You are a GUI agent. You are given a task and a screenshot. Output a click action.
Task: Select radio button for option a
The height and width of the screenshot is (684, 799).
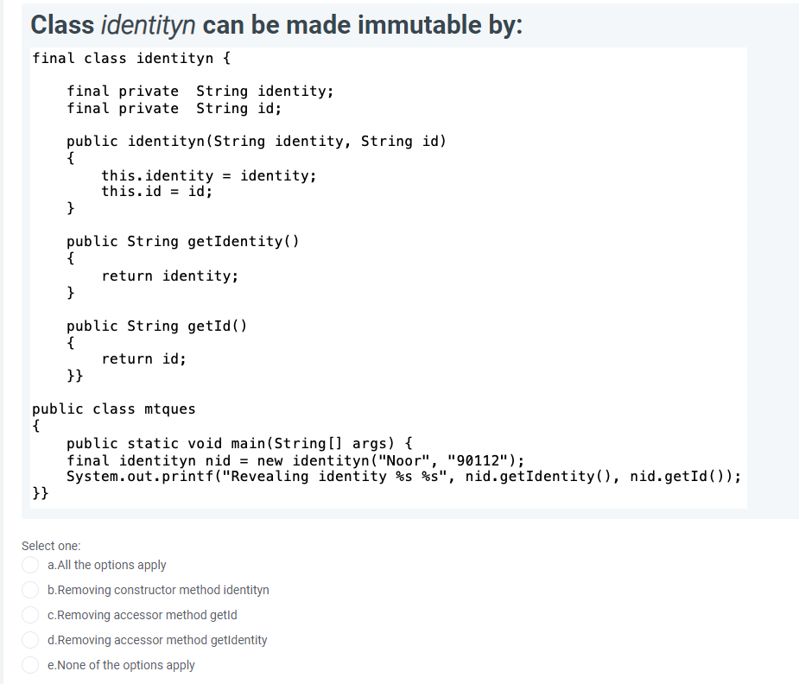[30, 565]
